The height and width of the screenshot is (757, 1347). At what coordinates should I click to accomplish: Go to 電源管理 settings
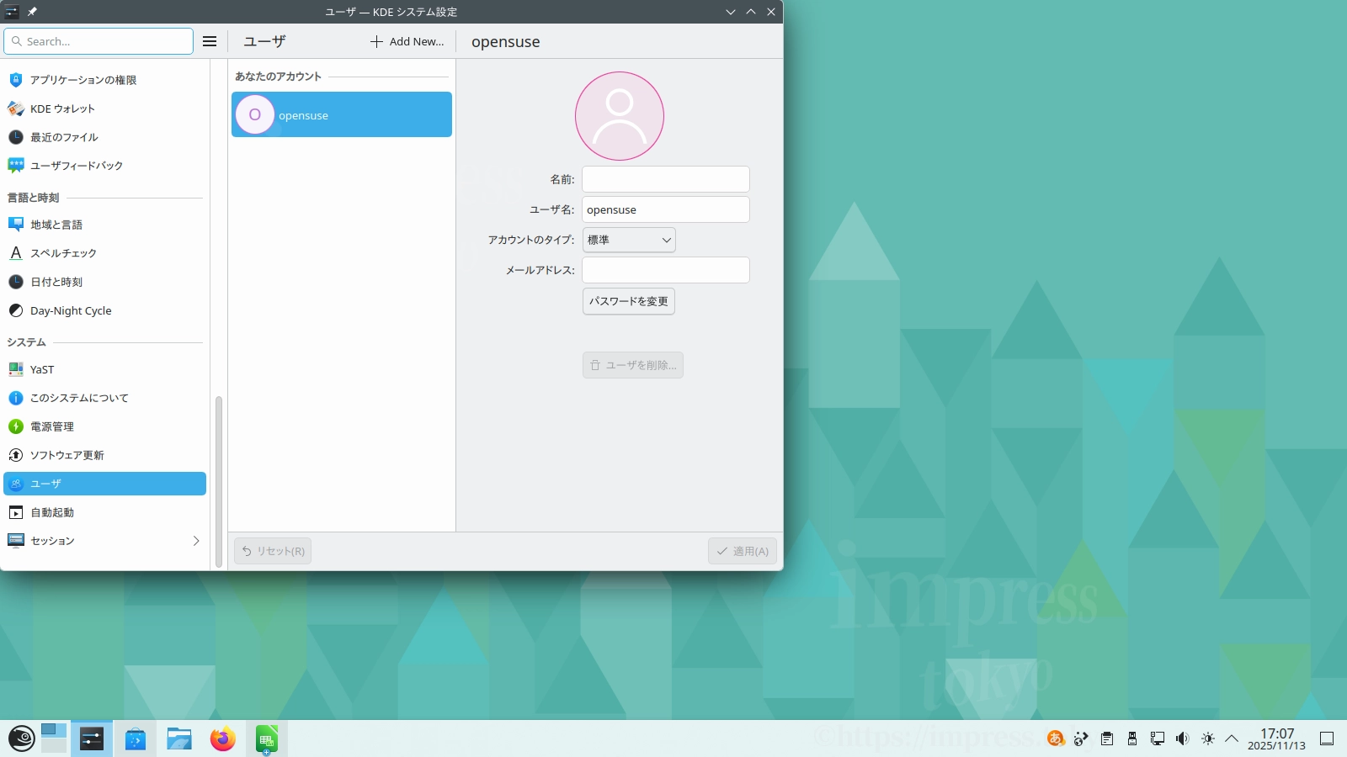[x=104, y=426]
